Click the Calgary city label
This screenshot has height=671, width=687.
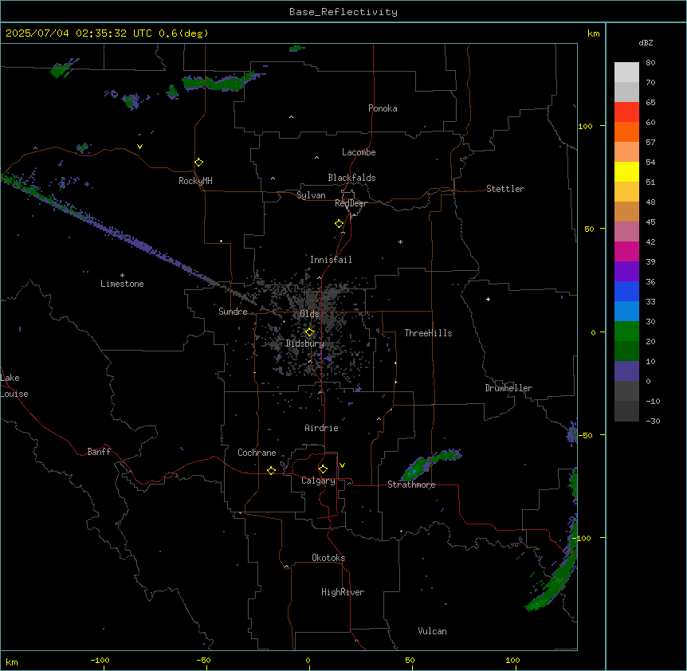(x=318, y=481)
